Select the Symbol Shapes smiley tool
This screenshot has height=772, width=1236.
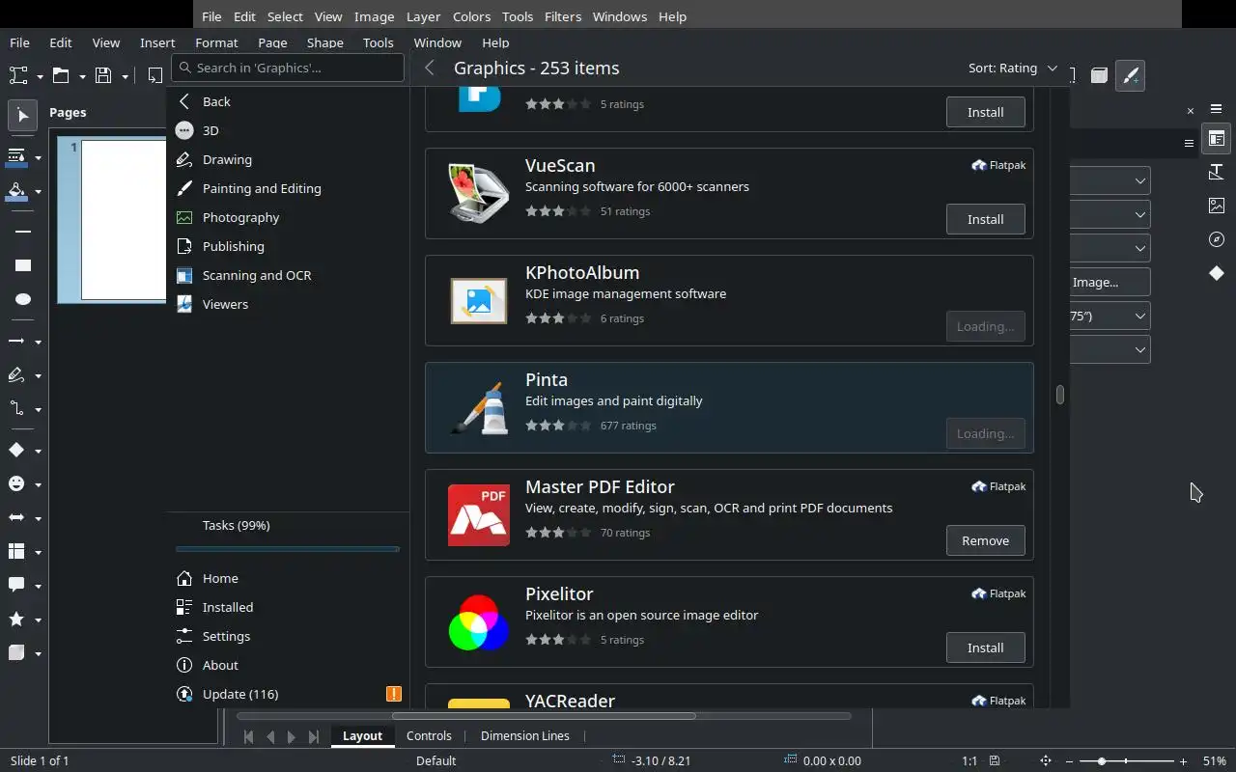click(16, 484)
